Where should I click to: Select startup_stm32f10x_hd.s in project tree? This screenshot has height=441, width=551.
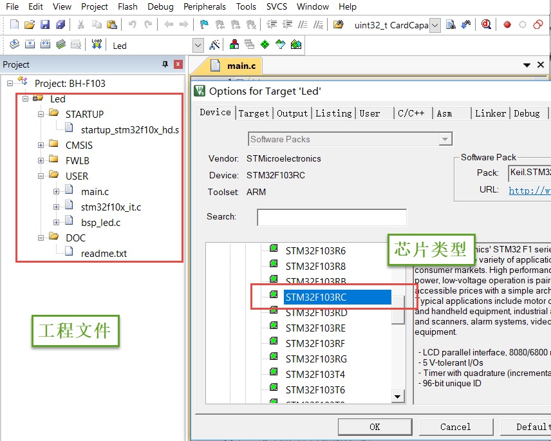point(129,130)
